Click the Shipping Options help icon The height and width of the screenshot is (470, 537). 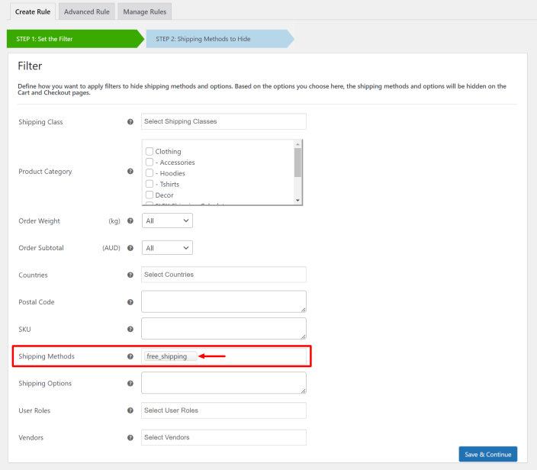tap(130, 383)
